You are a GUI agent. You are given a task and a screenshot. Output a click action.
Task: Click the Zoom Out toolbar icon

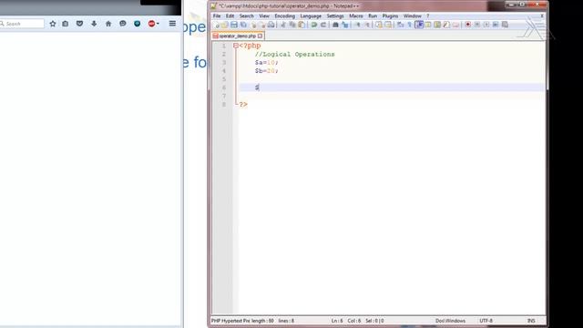click(x=366, y=25)
